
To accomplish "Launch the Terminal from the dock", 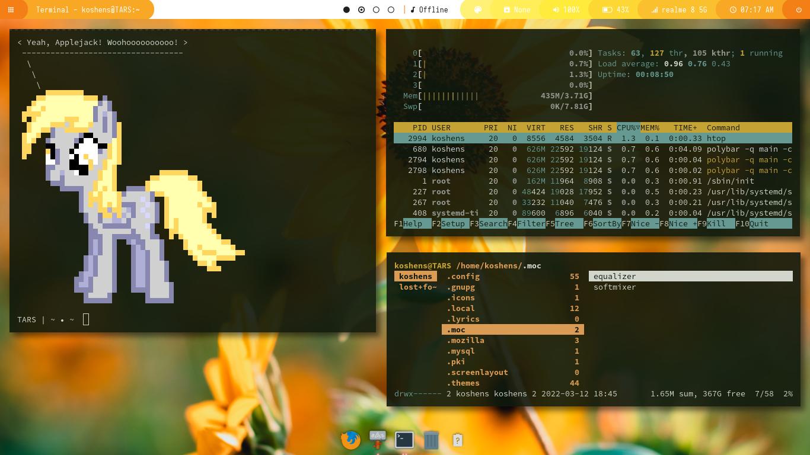I will coord(404,440).
